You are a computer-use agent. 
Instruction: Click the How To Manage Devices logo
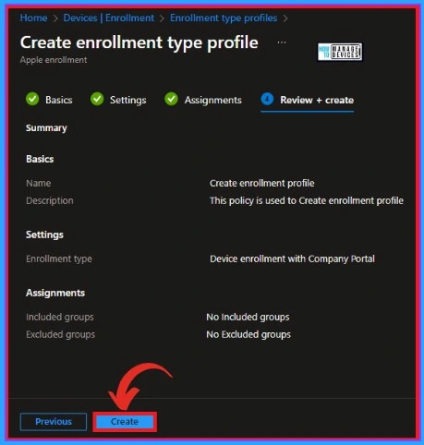coord(340,52)
